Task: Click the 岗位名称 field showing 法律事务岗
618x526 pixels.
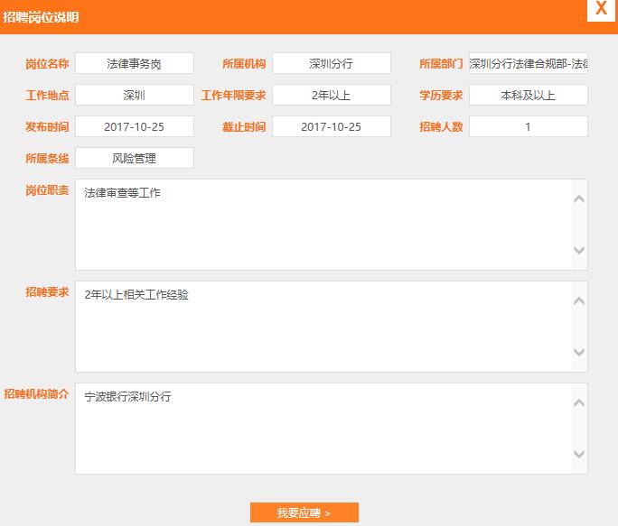Action: click(135, 63)
